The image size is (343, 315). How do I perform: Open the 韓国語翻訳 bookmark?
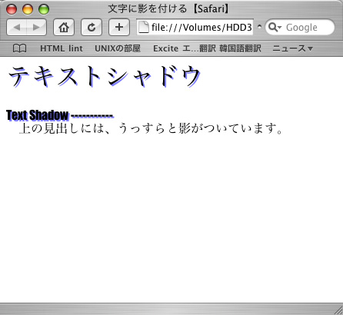[x=240, y=48]
